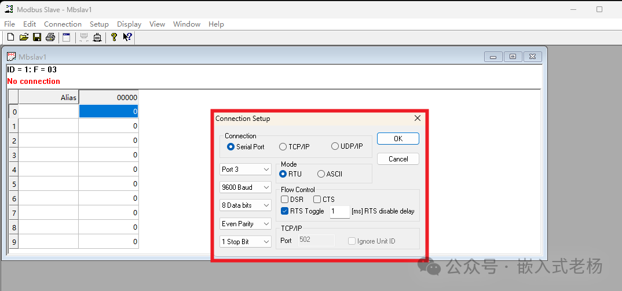This screenshot has height=291, width=622.
Task: Click the Save toolbar icon
Action: 37,37
